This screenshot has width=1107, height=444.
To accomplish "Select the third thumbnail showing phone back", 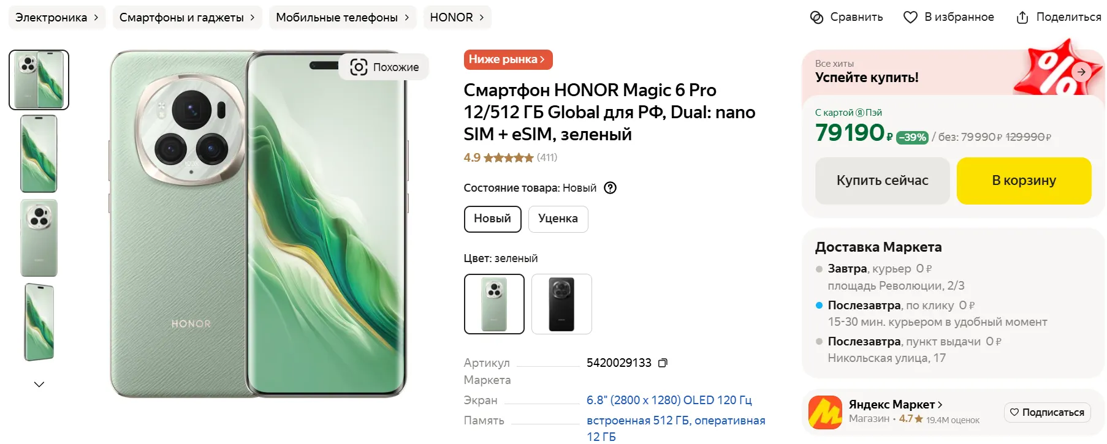I will pos(39,238).
